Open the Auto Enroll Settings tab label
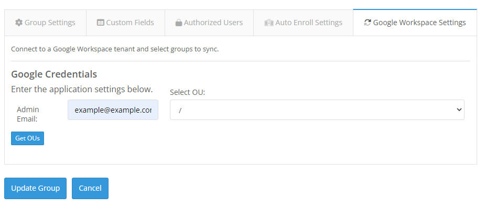Image resolution: width=485 pixels, height=207 pixels. (309, 23)
